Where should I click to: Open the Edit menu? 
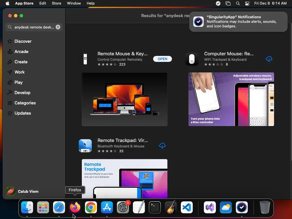[43, 3]
